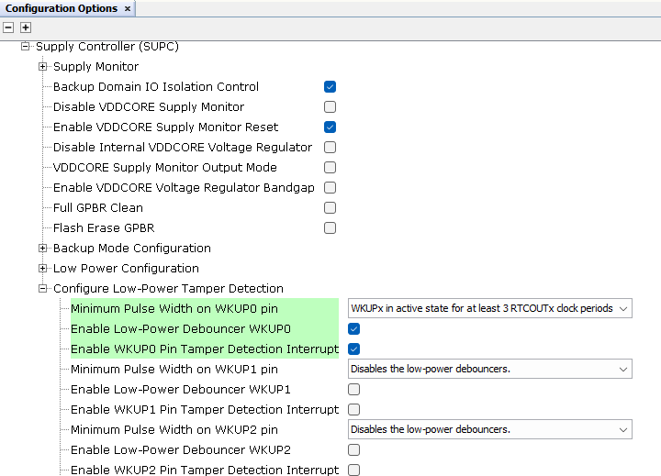
Task: Toggle the Flash Erase GPBR checkbox
Action: pos(330,228)
